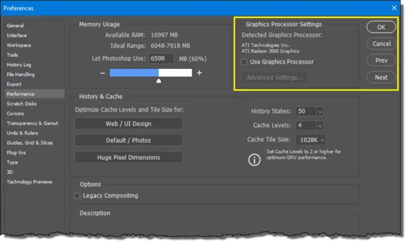Choose Default / Photos cache preset
408x244 pixels.
[x=129, y=141]
